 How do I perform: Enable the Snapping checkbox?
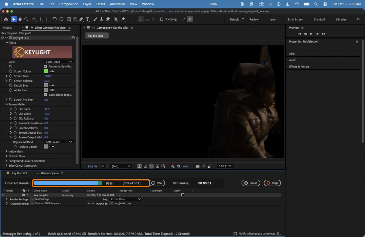(x=161, y=19)
